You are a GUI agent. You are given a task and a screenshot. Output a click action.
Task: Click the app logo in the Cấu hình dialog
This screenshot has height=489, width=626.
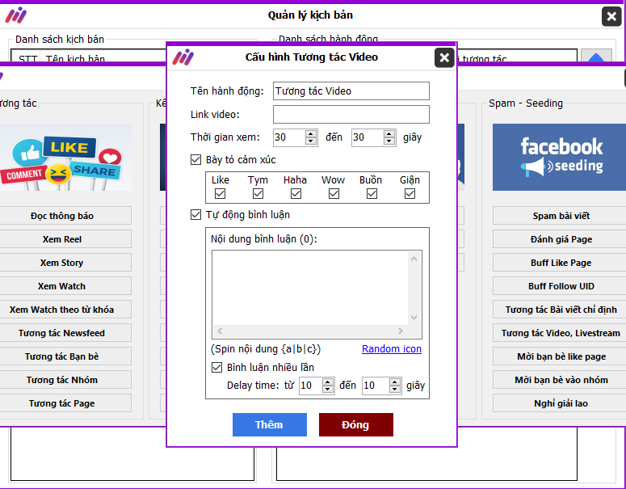point(183,57)
